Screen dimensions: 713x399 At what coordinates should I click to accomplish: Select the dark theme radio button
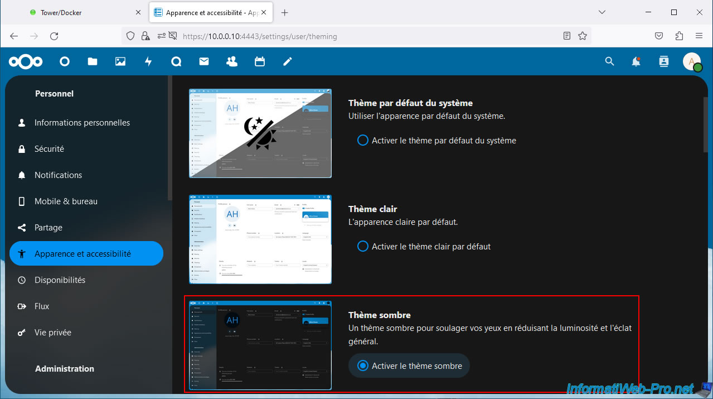click(363, 366)
